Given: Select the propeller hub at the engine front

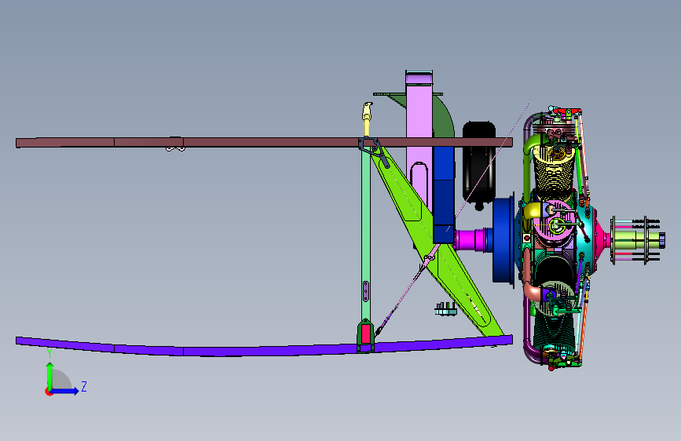Looking at the screenshot, I should 636,240.
